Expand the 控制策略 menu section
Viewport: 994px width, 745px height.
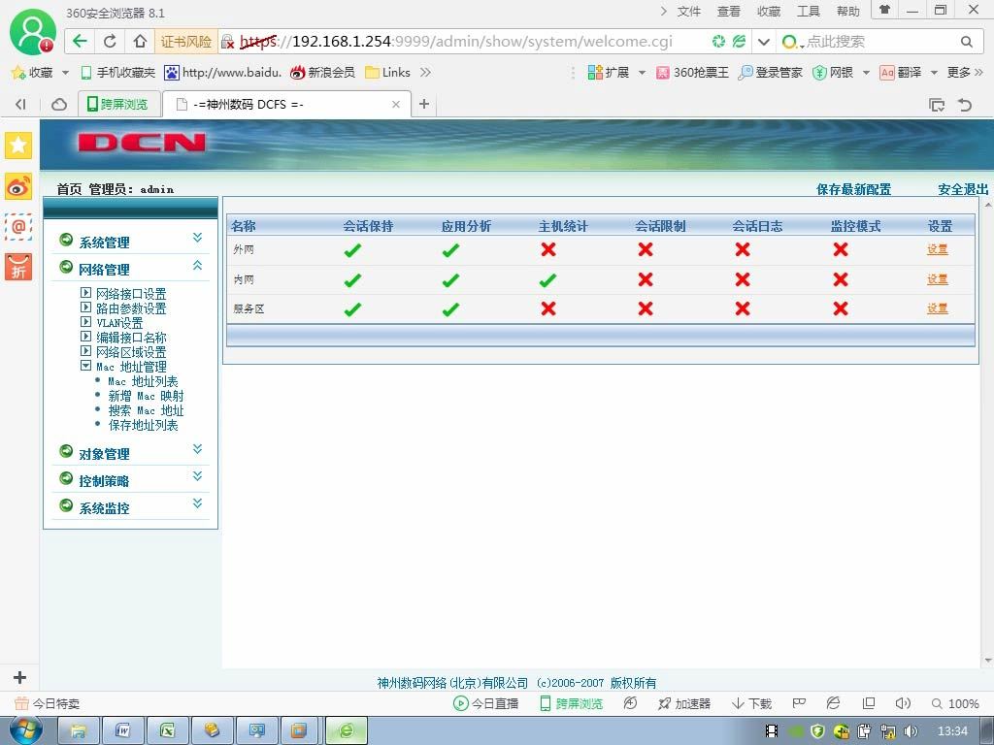(197, 476)
